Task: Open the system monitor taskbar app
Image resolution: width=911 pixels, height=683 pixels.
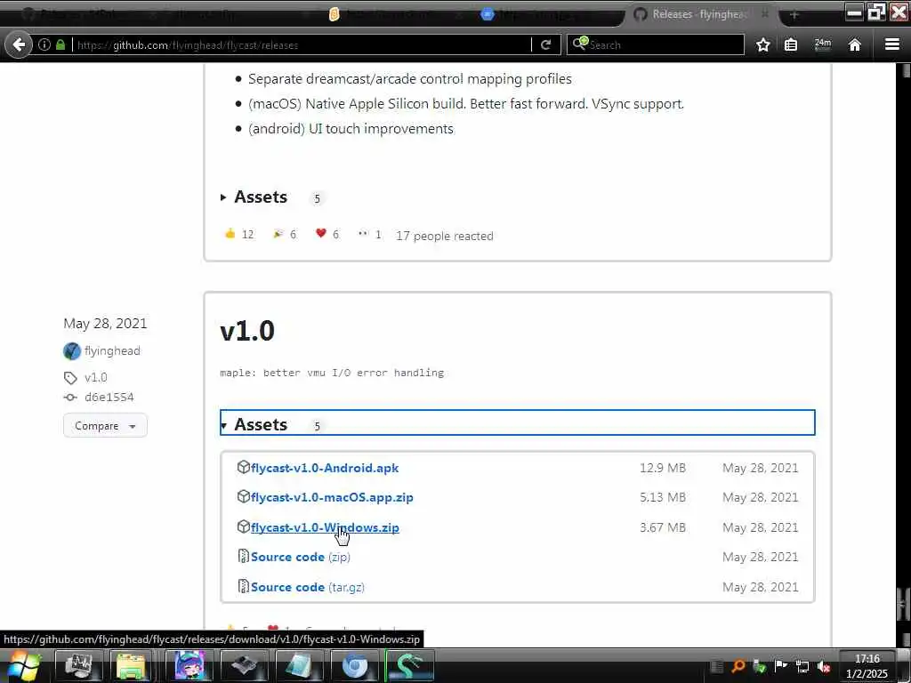Action: 78,665
